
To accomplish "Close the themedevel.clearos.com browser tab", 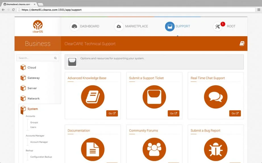I will click(x=35, y=4).
